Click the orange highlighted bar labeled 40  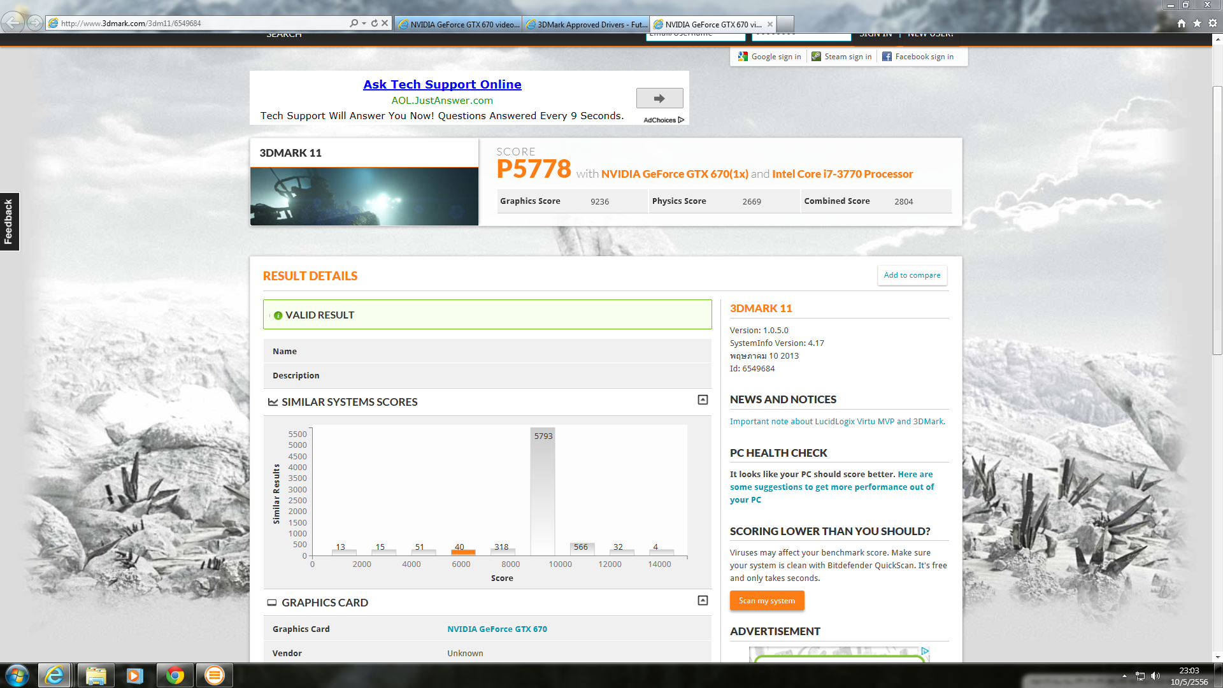click(x=463, y=552)
